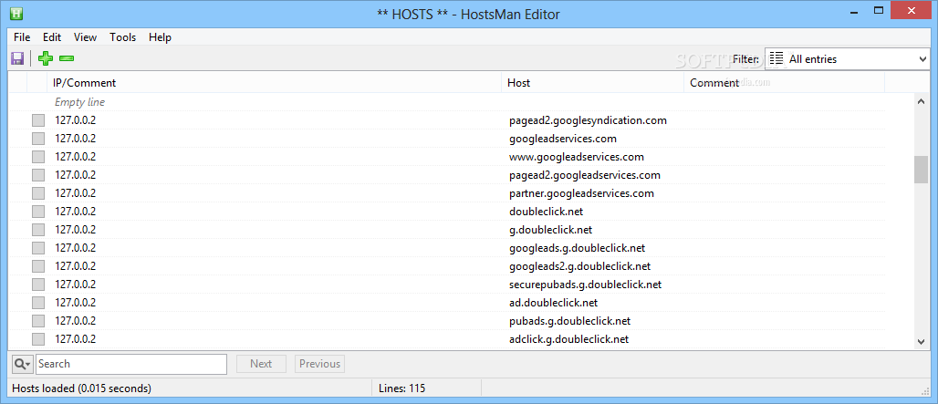Select host securepubads.g.doubleclick.net
Screen dimensions: 938x404
586,285
